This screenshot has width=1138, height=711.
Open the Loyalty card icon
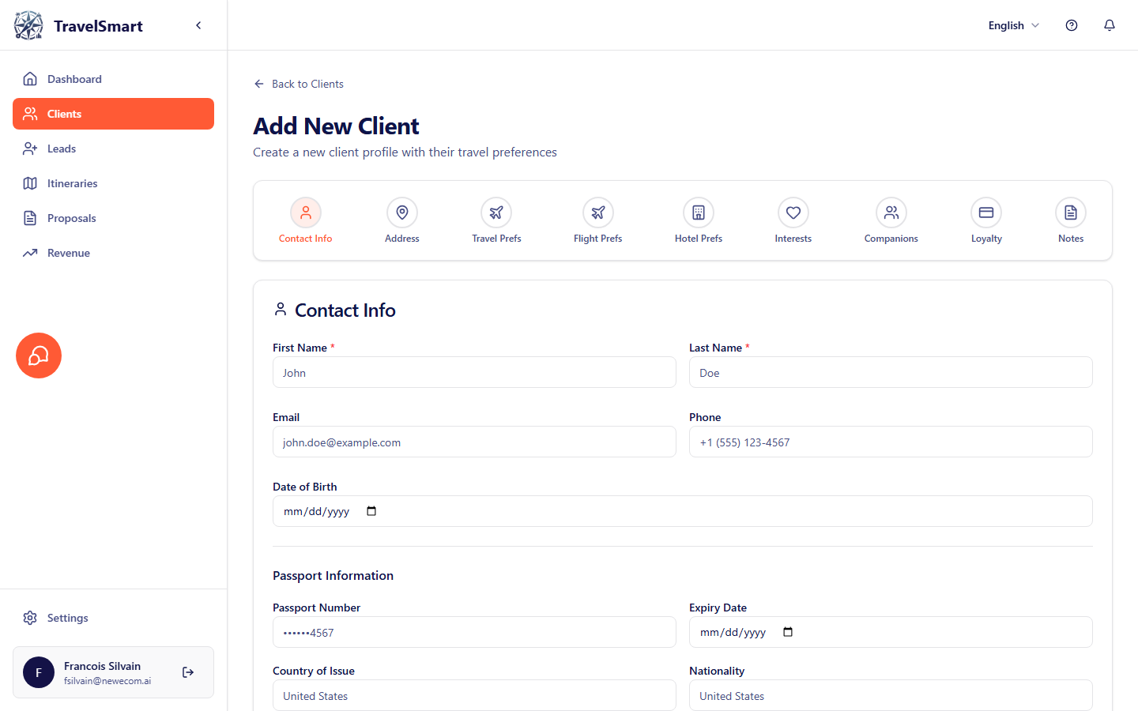985,213
